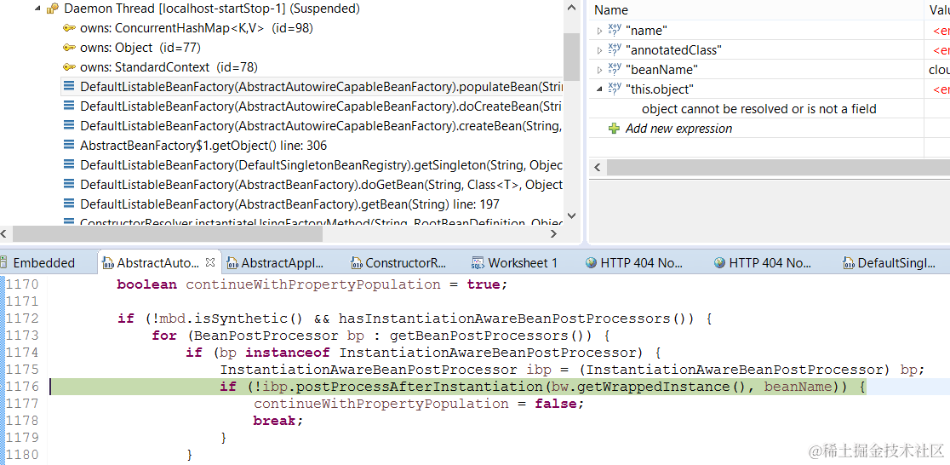
Task: Expand the "beanName" watch expression
Action: [x=600, y=70]
